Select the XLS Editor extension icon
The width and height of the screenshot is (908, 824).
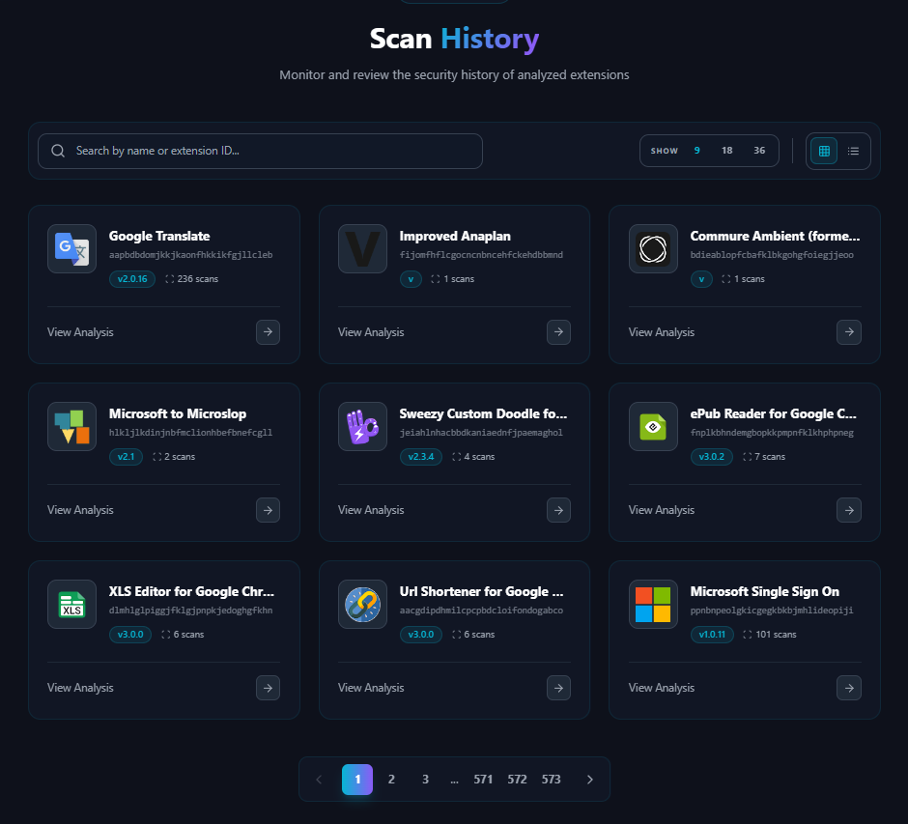click(71, 604)
